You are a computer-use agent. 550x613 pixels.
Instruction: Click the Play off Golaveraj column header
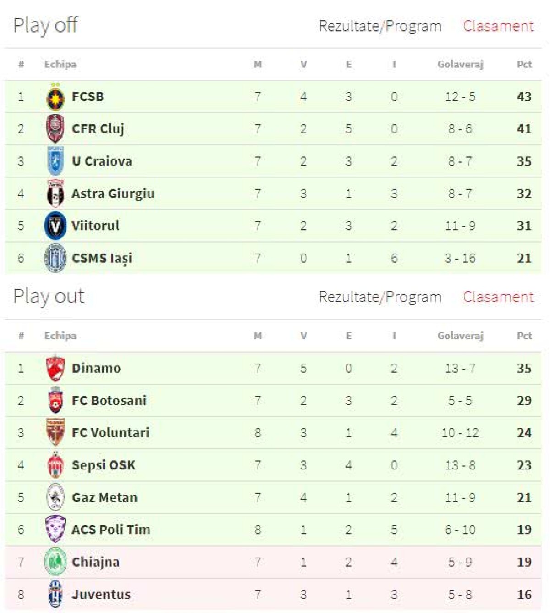(x=460, y=65)
